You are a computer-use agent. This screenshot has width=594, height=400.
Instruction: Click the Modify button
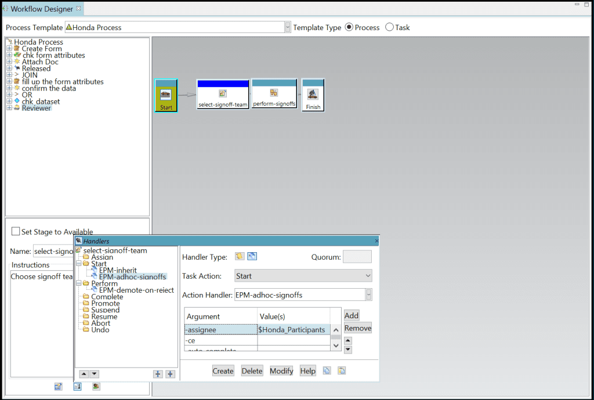(x=281, y=371)
